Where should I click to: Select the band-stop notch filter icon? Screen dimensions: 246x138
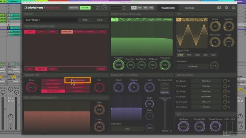point(151,20)
